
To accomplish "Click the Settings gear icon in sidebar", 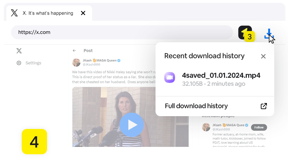I will coord(19,63).
